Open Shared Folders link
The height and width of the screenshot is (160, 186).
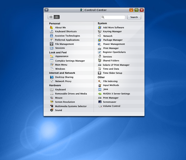tap(111, 61)
